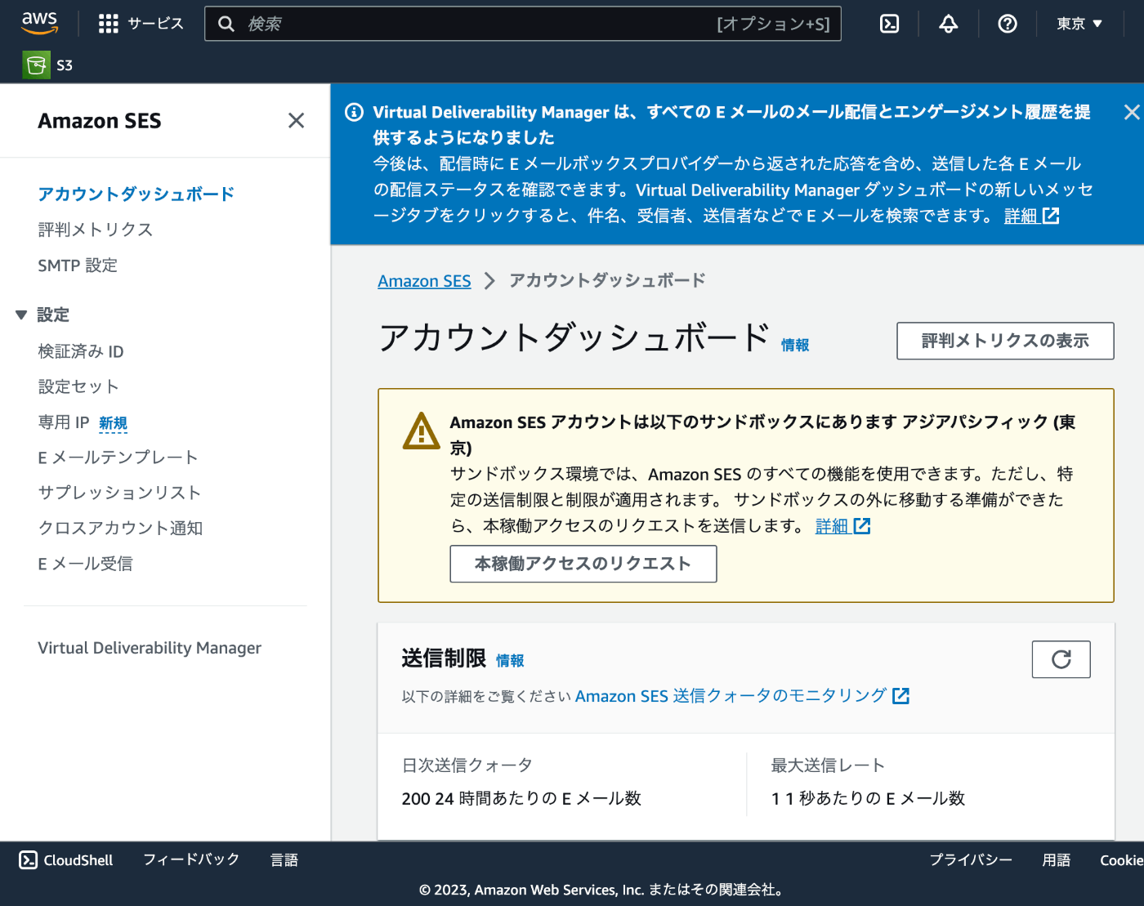The width and height of the screenshot is (1144, 906).
Task: Open the help question mark menu
Action: [1008, 24]
